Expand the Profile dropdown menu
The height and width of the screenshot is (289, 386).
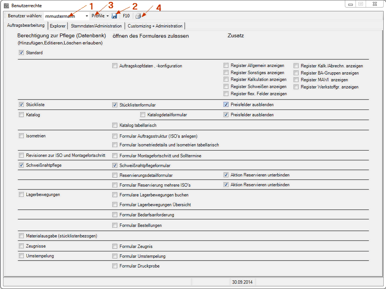100,16
